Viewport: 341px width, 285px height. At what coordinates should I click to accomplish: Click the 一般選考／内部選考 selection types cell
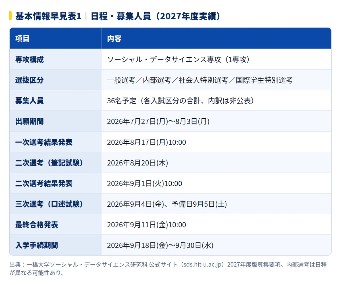point(216,80)
